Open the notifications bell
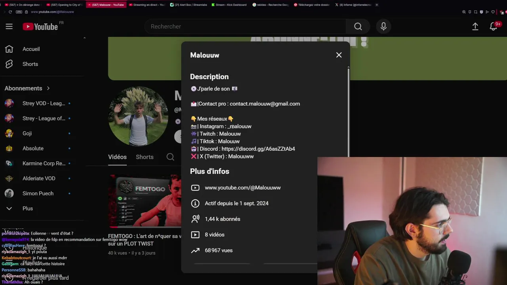Viewport: 507px width, 285px height. (x=494, y=27)
